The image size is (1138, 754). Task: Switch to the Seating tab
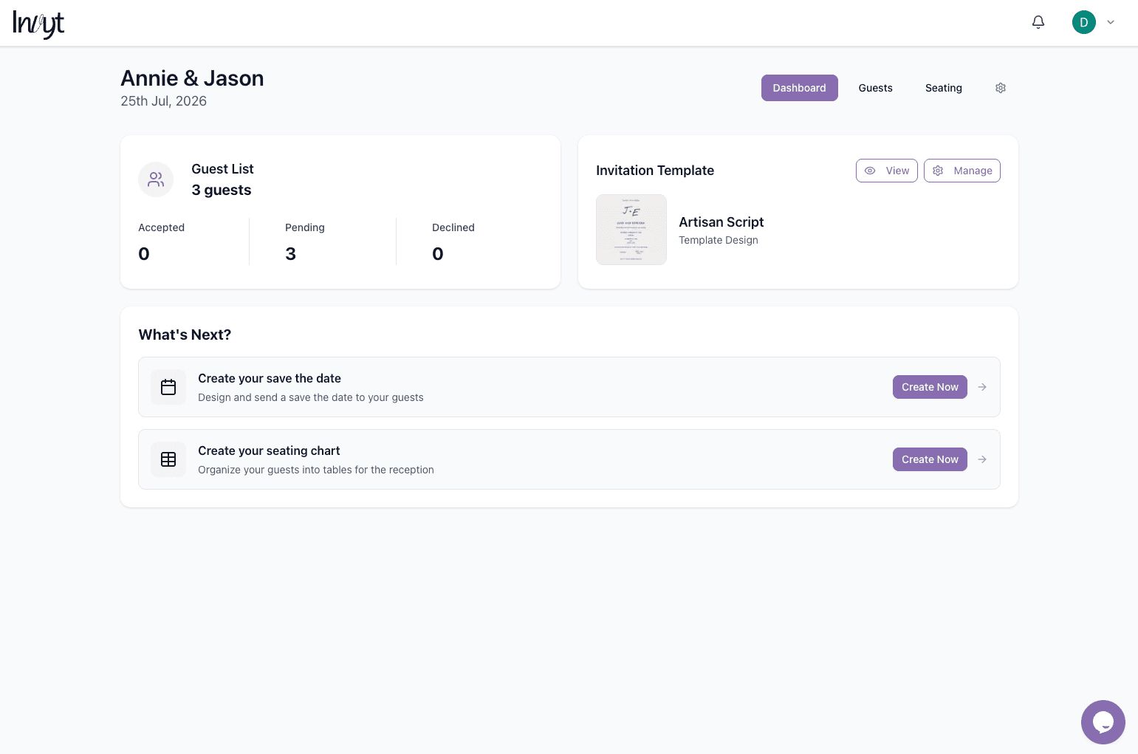click(943, 88)
